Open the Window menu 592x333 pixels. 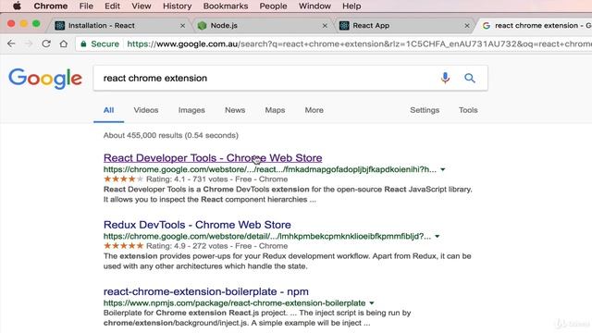click(x=314, y=6)
